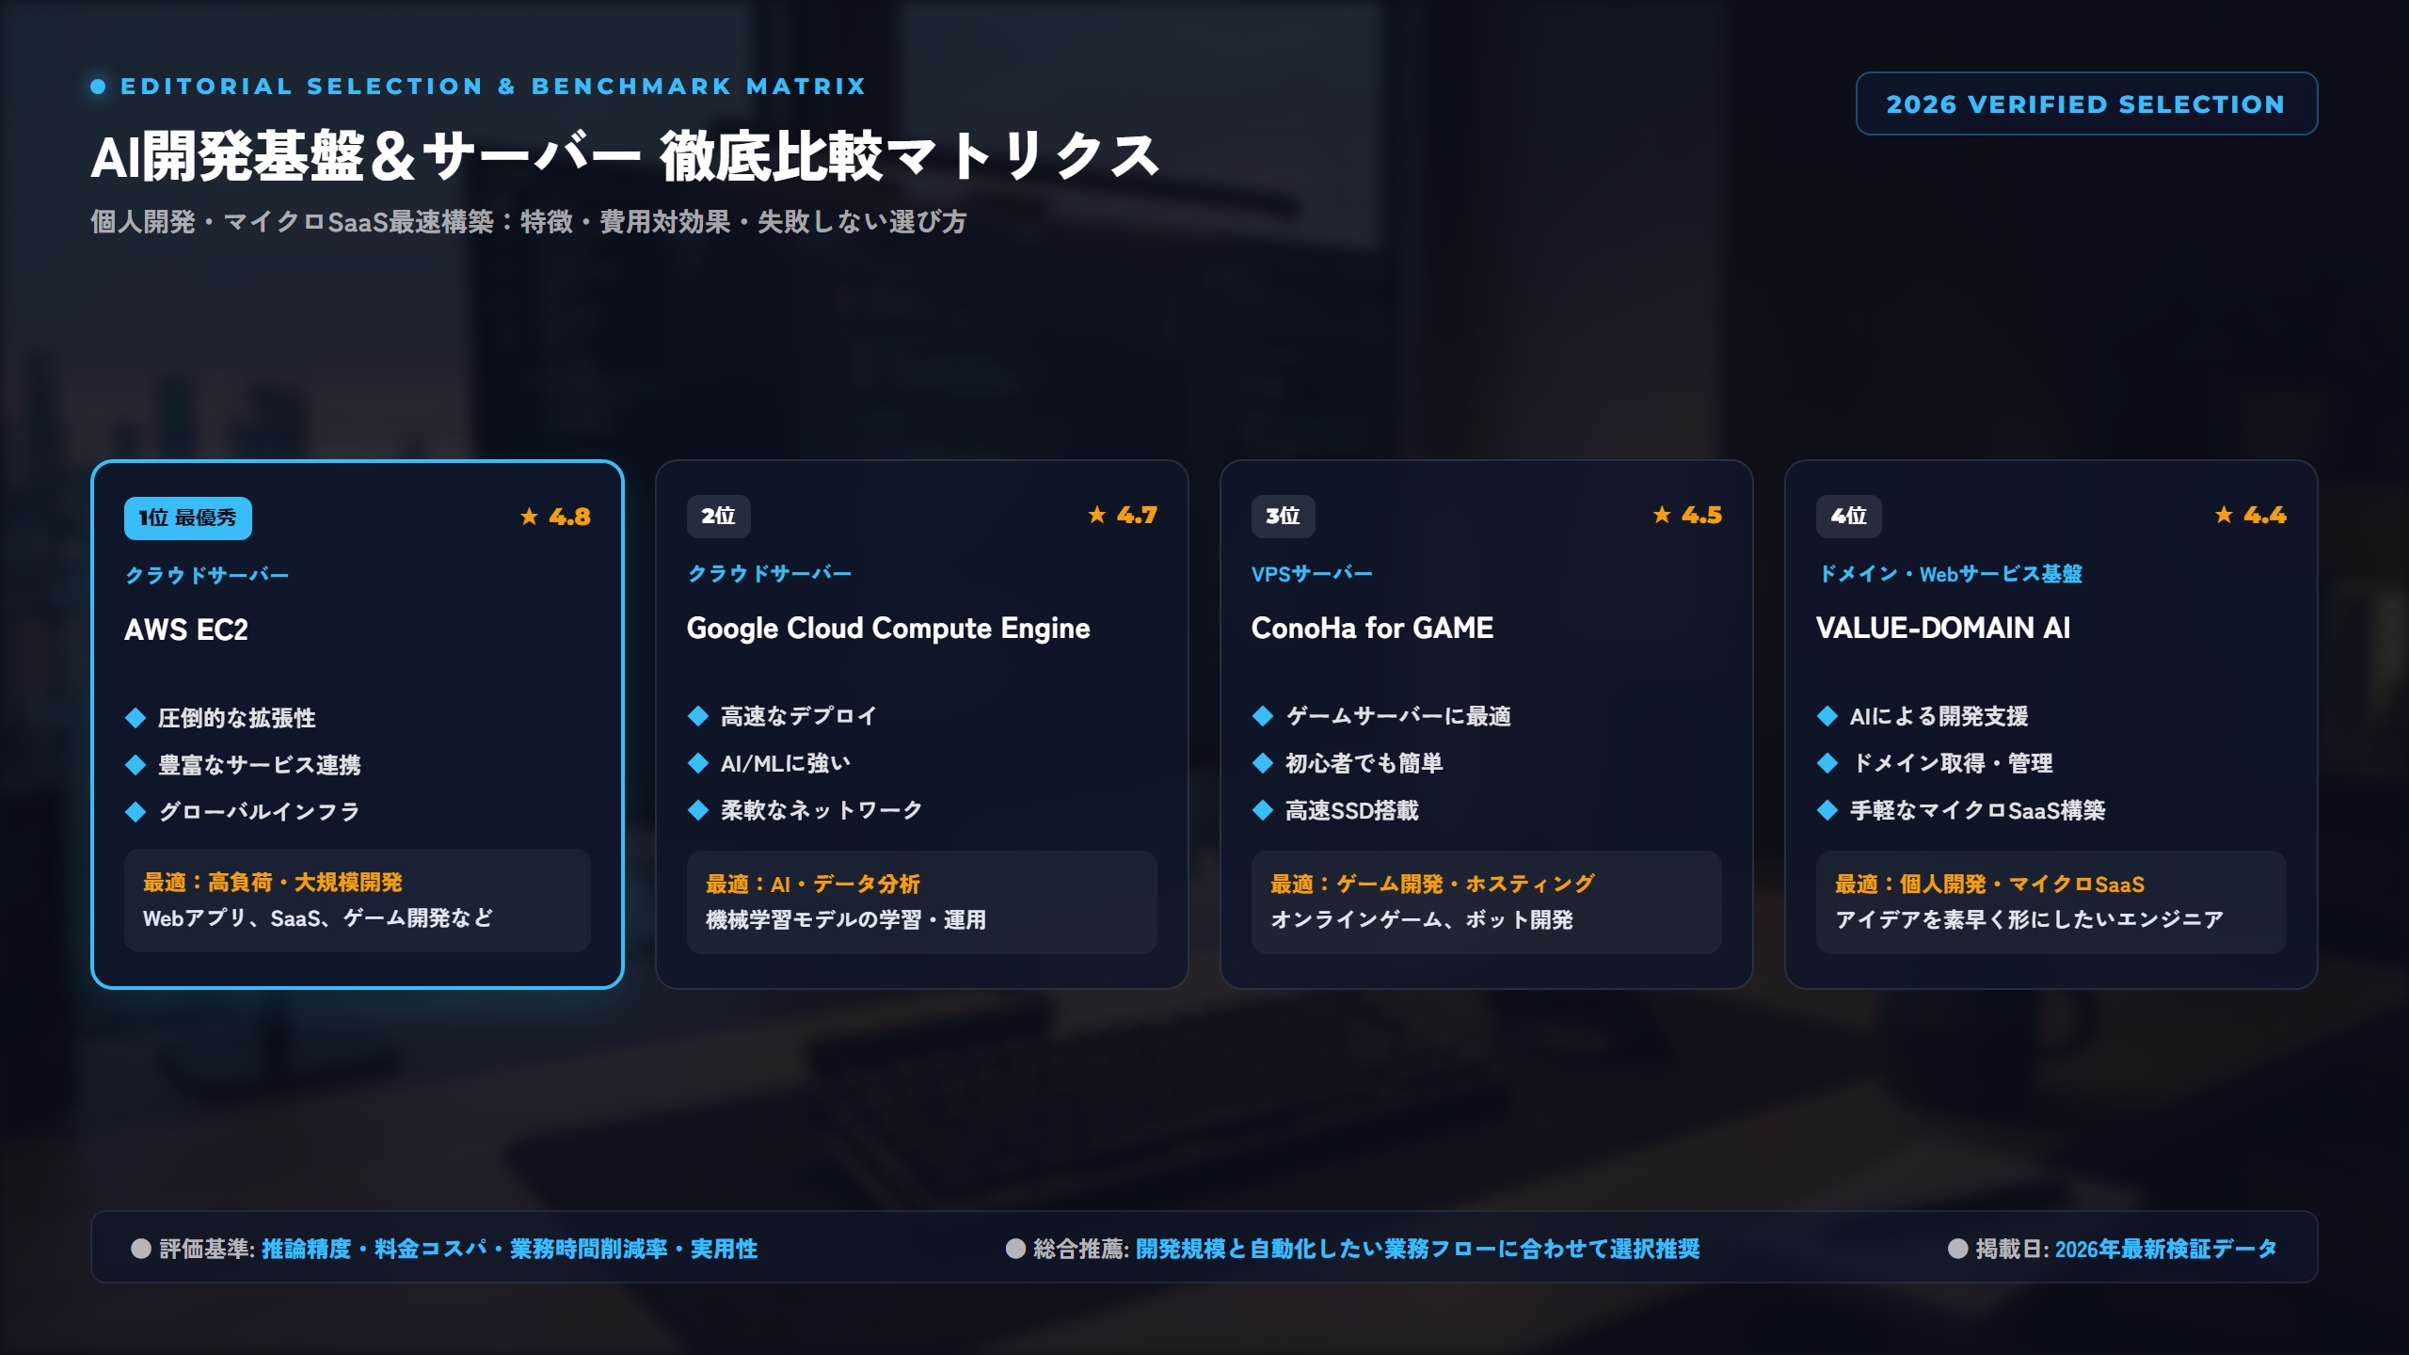Screen dimensions: 2409x1355
Task: Click the 1位 最優秀 rank badge
Action: 188,518
